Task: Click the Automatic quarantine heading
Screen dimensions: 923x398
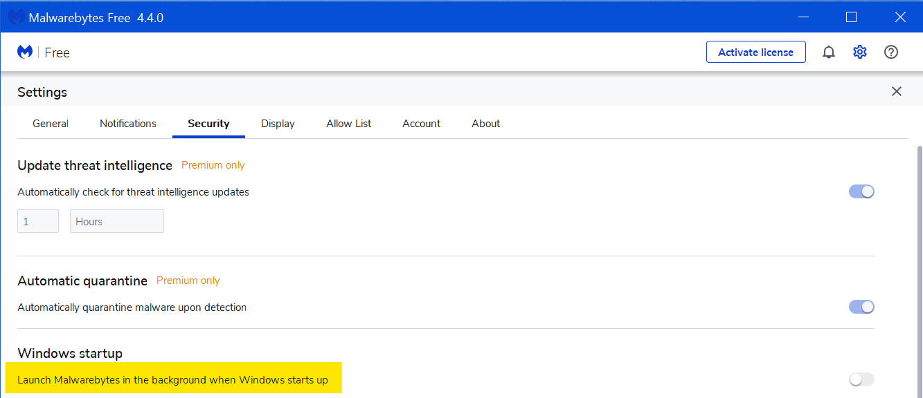Action: [x=82, y=281]
